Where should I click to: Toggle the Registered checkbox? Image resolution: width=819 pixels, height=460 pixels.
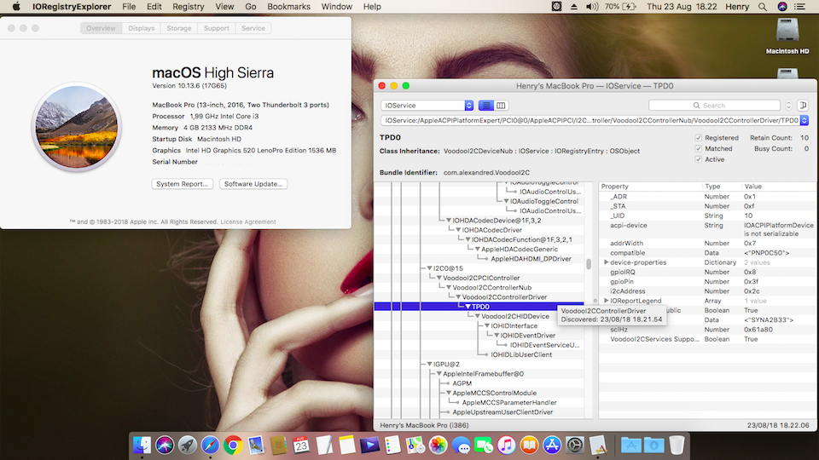[x=699, y=137]
